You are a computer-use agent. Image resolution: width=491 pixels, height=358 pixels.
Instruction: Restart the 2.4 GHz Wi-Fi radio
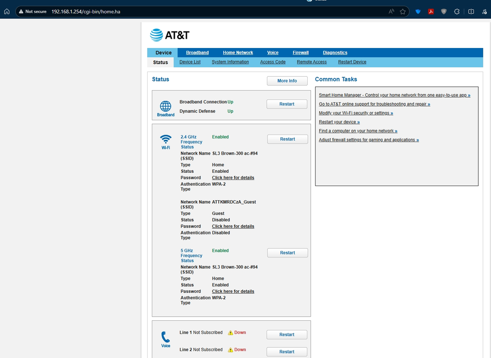[287, 139]
